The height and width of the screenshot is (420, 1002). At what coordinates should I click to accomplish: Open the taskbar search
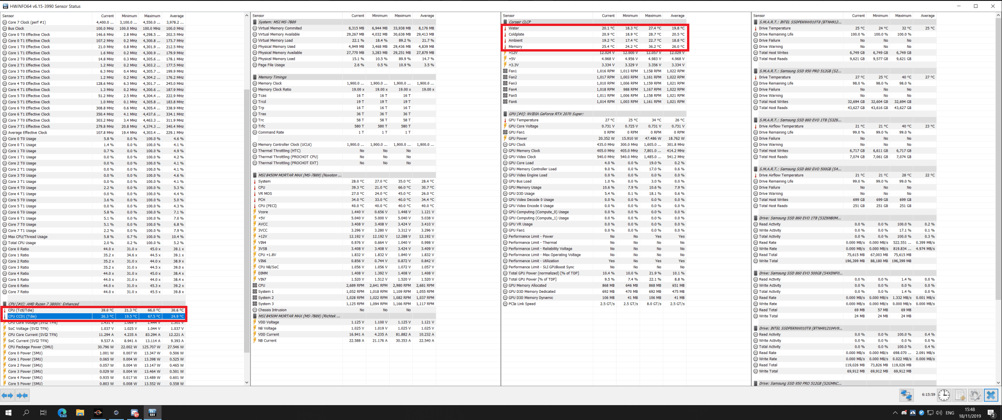coord(26,413)
